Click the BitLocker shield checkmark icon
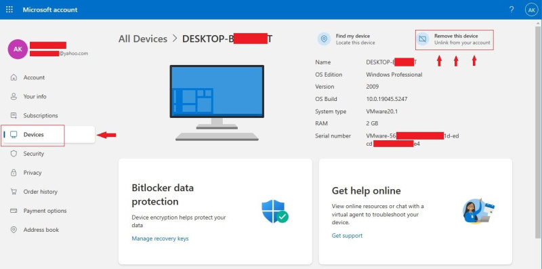Image resolution: width=542 pixels, height=269 pixels. coord(275,211)
